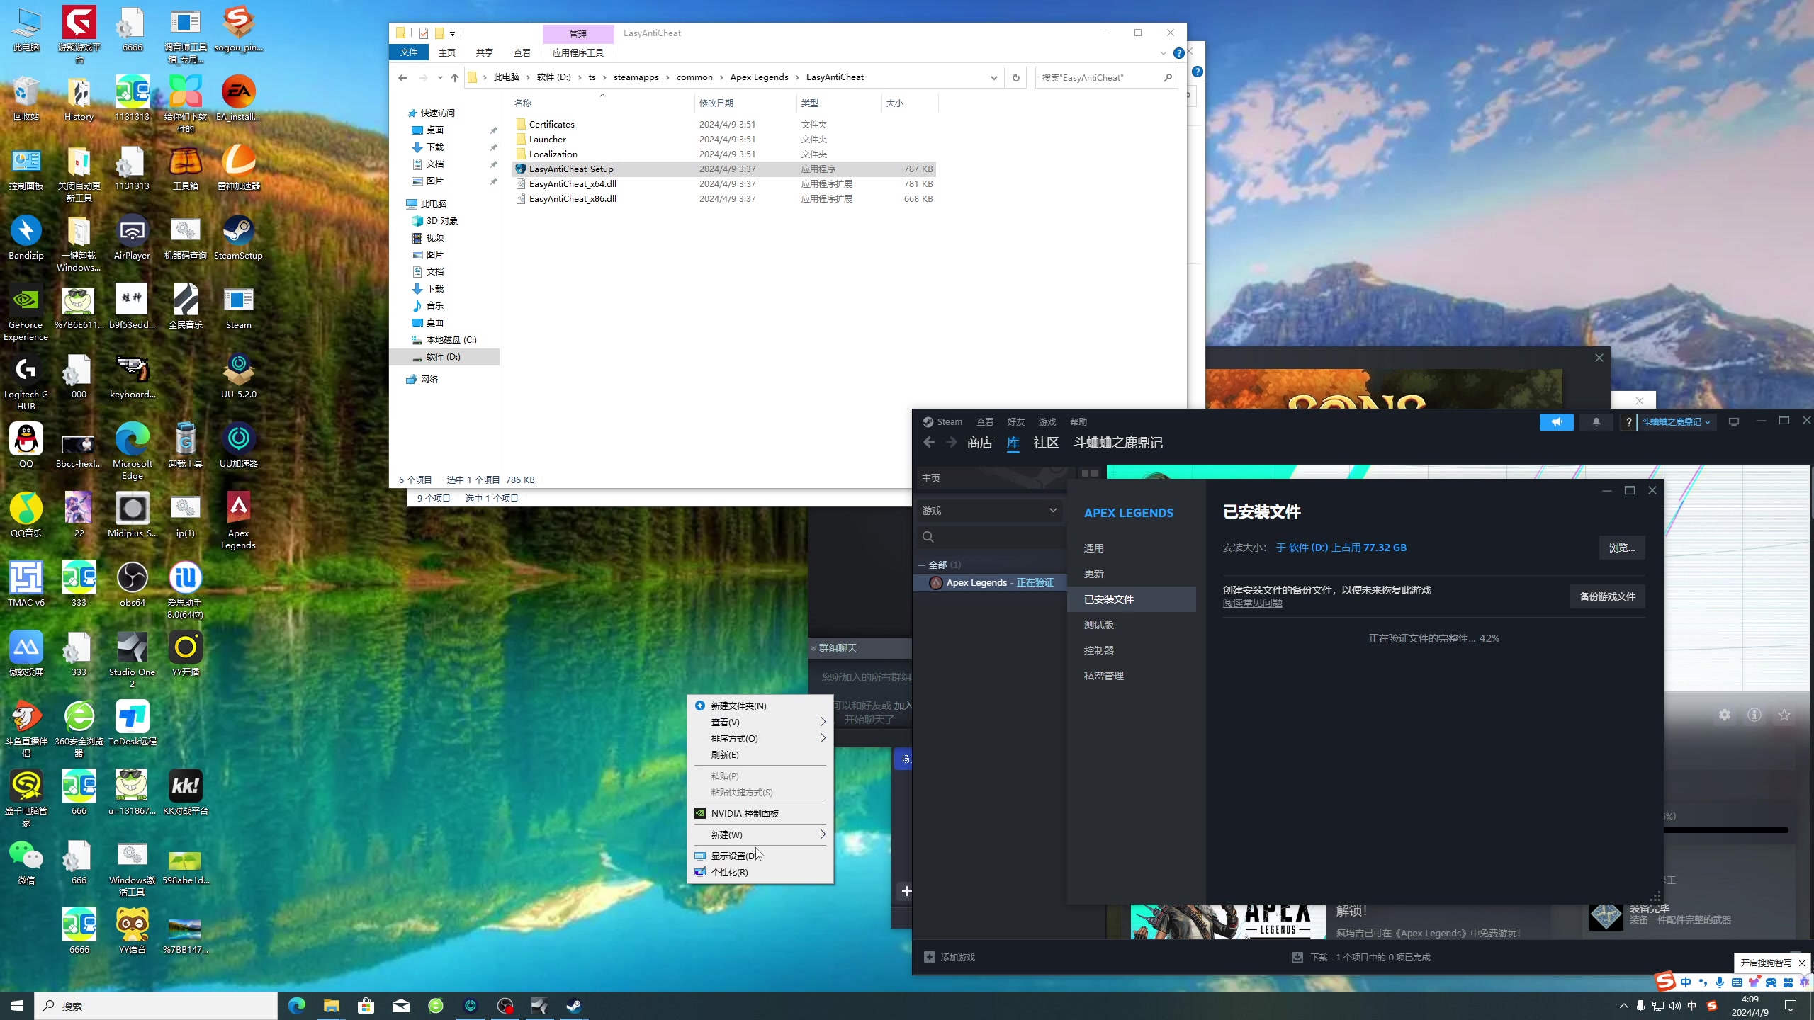Toggle pin on 桌面 quick access item
This screenshot has height=1020, width=1814.
[x=493, y=130]
